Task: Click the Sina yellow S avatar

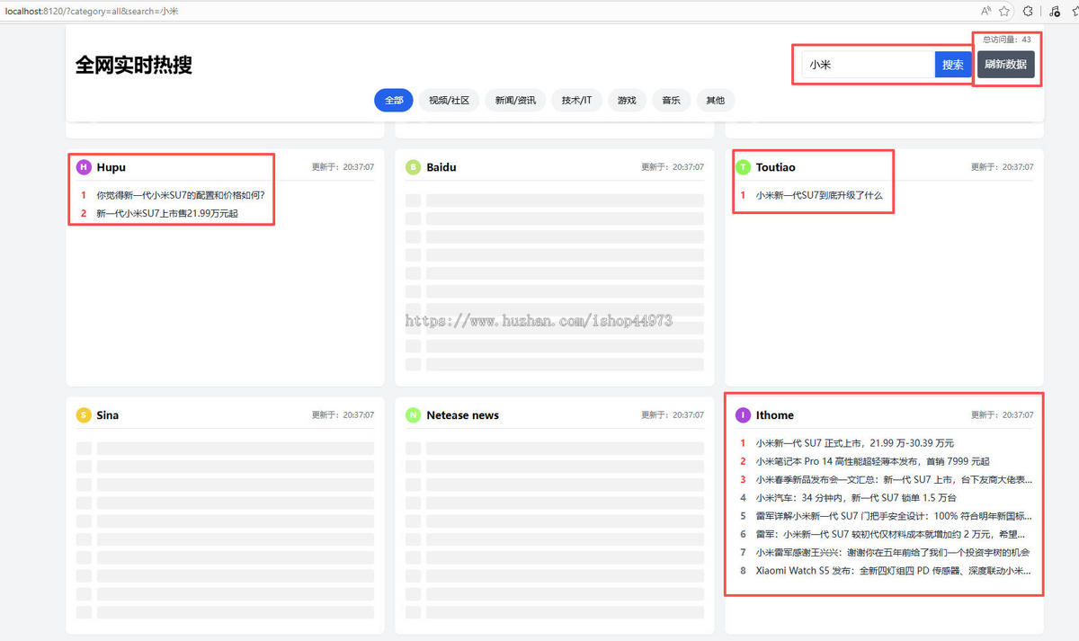Action: click(84, 415)
